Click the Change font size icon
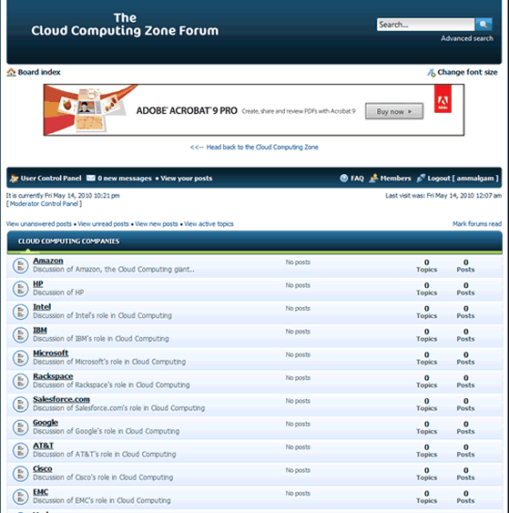 [432, 73]
